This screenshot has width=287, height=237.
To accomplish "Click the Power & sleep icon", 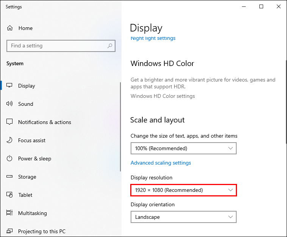I will (x=10, y=159).
